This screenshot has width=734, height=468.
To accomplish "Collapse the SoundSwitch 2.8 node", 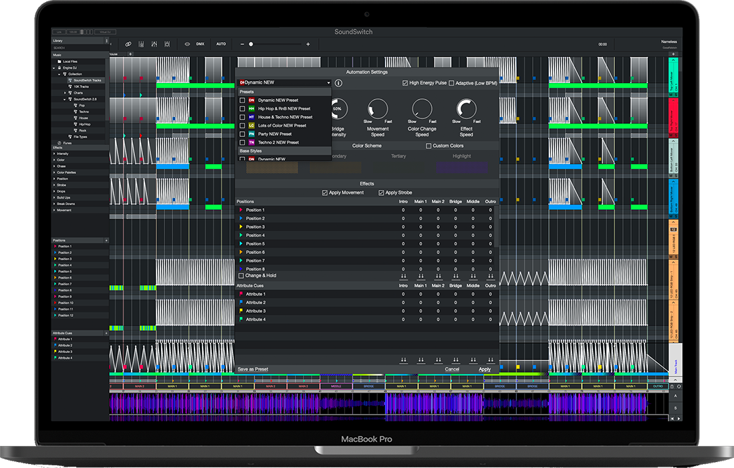I will pos(65,99).
